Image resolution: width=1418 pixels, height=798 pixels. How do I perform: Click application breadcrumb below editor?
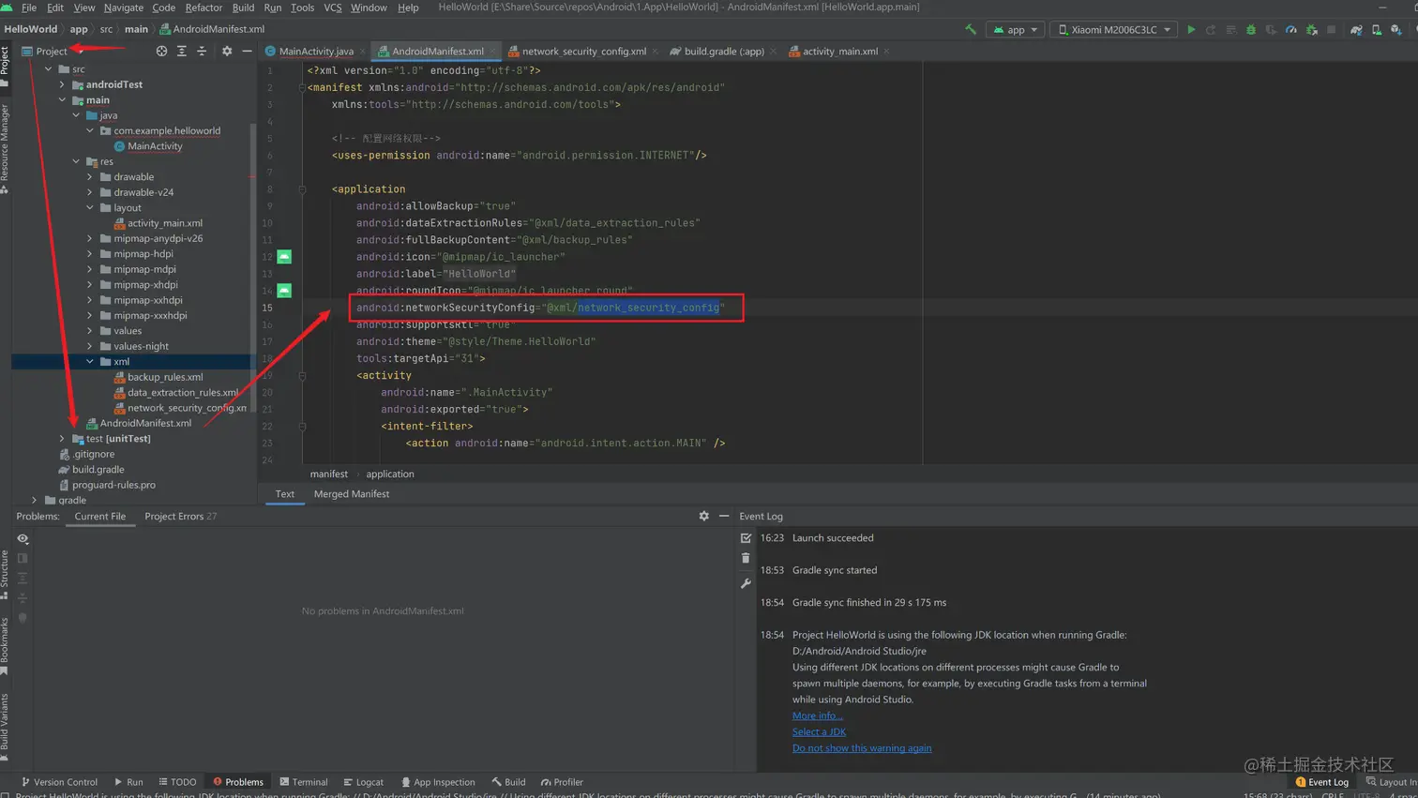pyautogui.click(x=390, y=474)
